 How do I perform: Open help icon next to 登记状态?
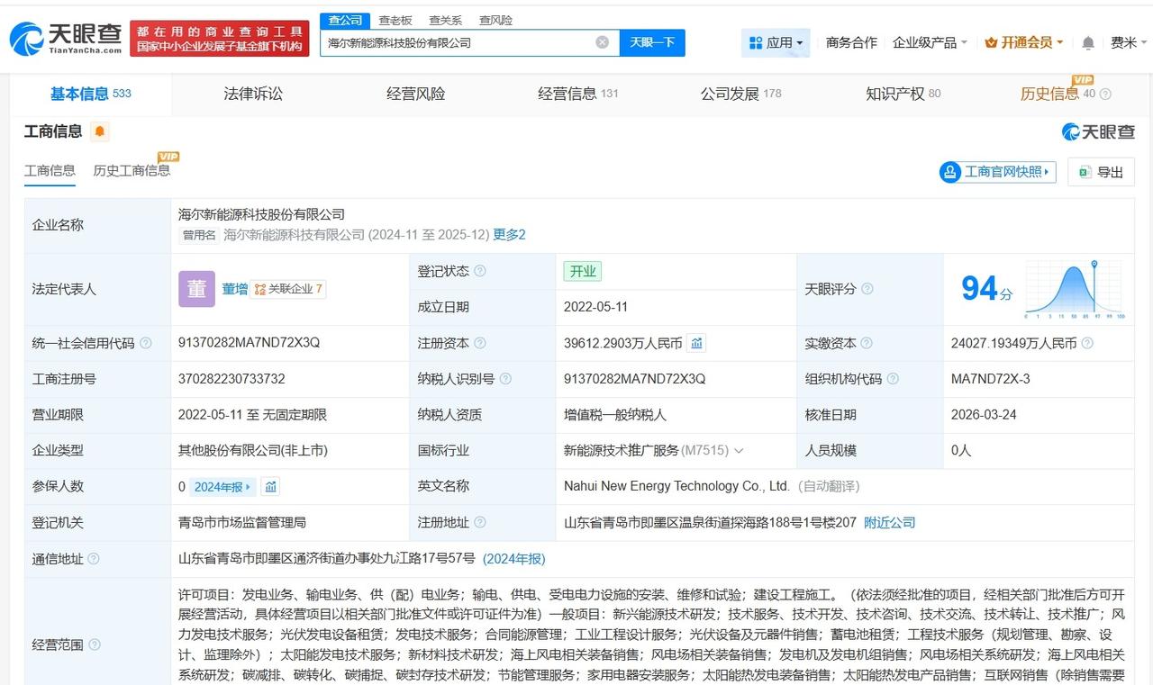coord(480,271)
